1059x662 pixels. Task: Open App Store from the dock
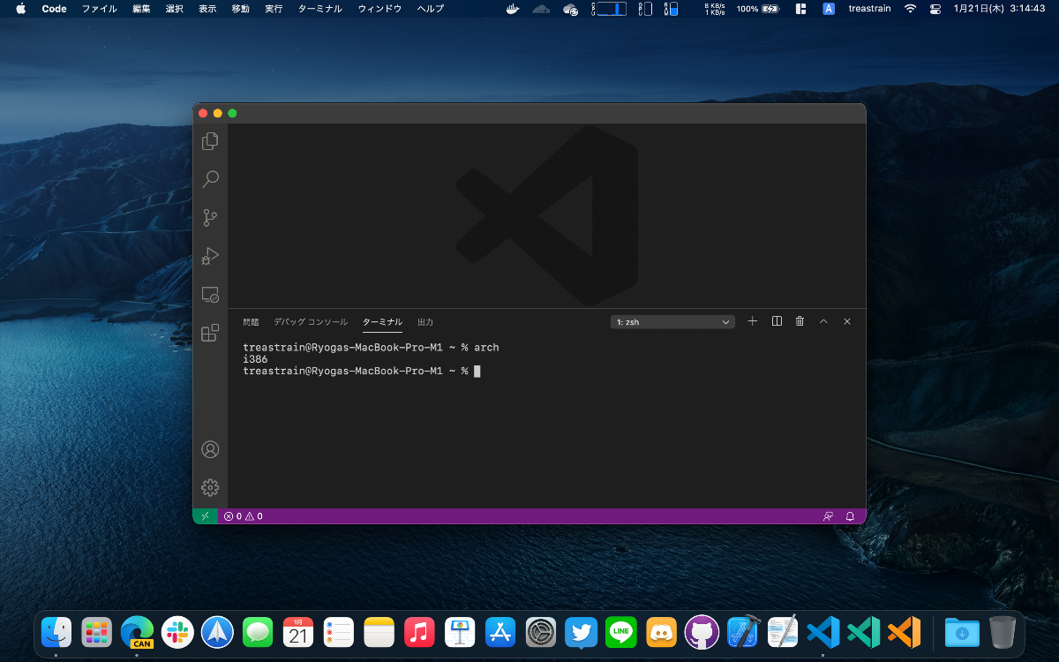click(x=500, y=631)
